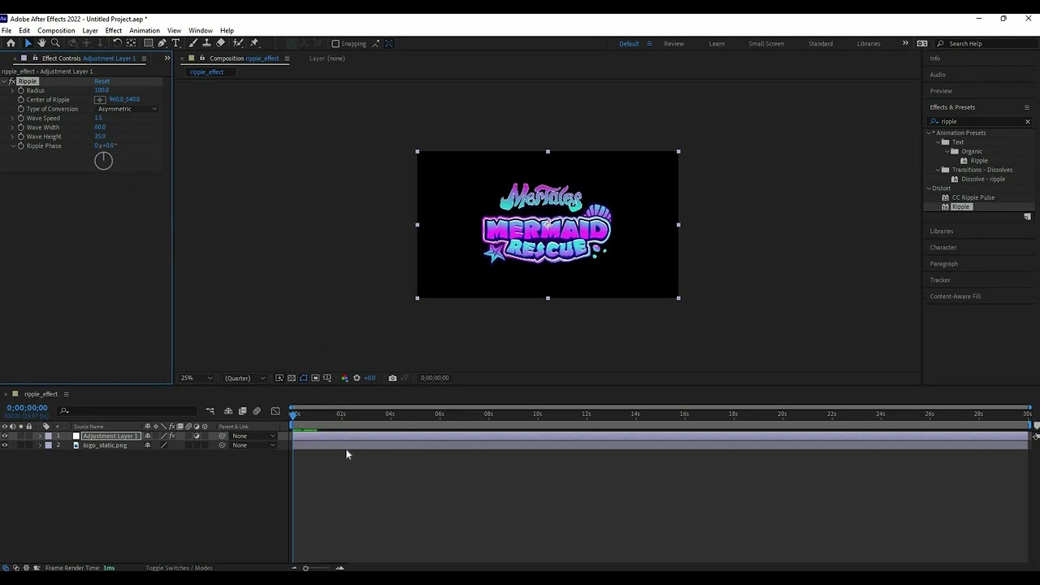
Task: Open composition flowchart icon in timeline
Action: tap(210, 411)
